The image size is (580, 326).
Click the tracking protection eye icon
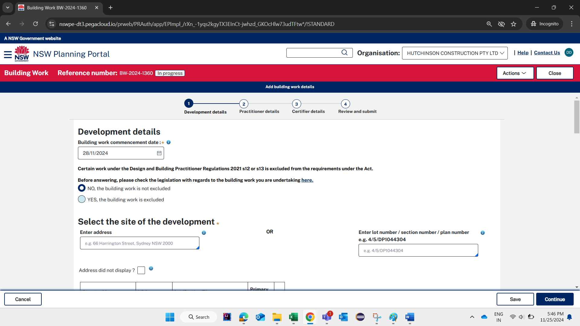tap(501, 24)
